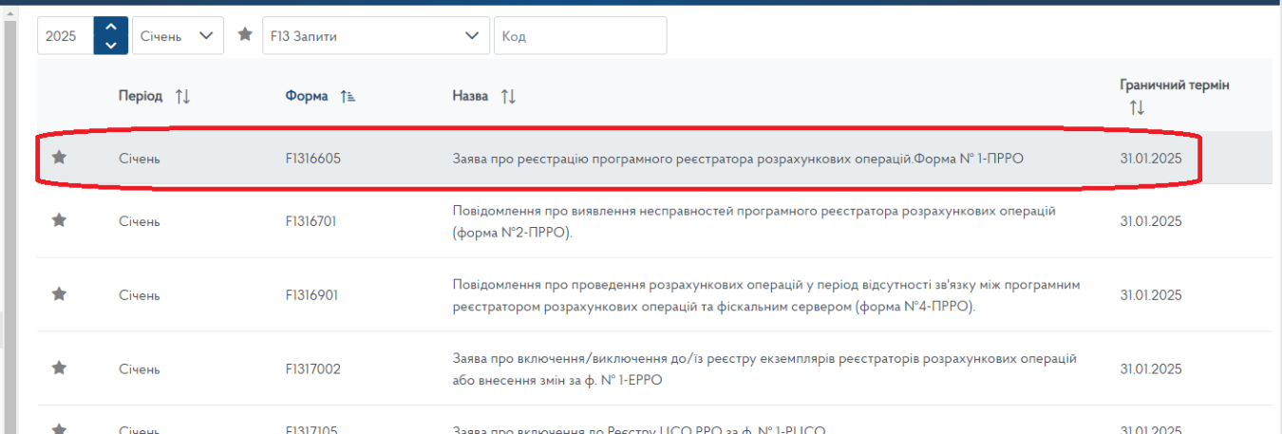Click the Код search input field
The height and width of the screenshot is (434, 1282).
[x=580, y=36]
